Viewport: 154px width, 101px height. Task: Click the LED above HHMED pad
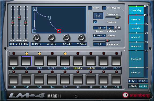(65, 53)
